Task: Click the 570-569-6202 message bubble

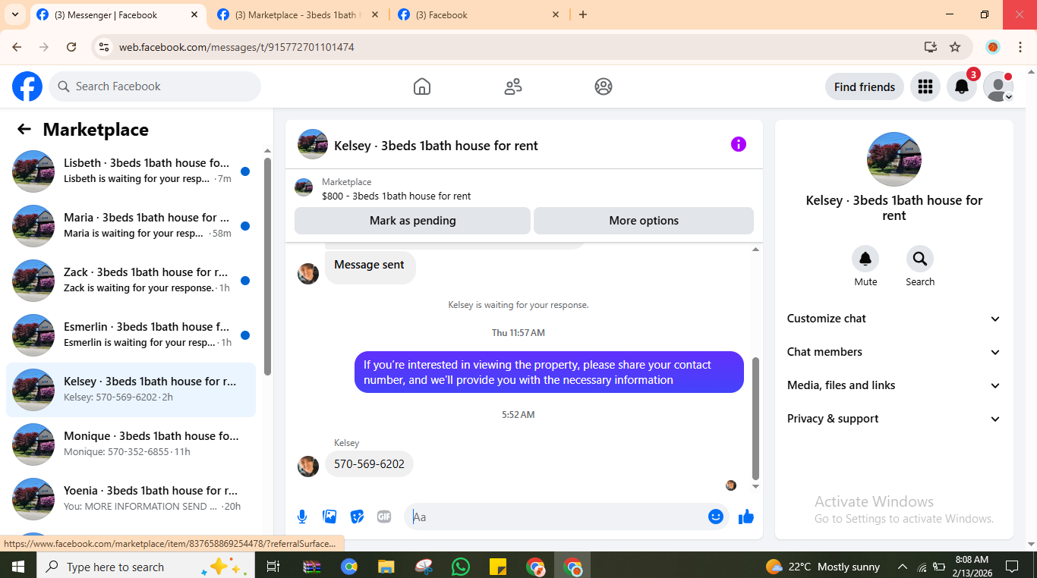Action: (x=369, y=464)
